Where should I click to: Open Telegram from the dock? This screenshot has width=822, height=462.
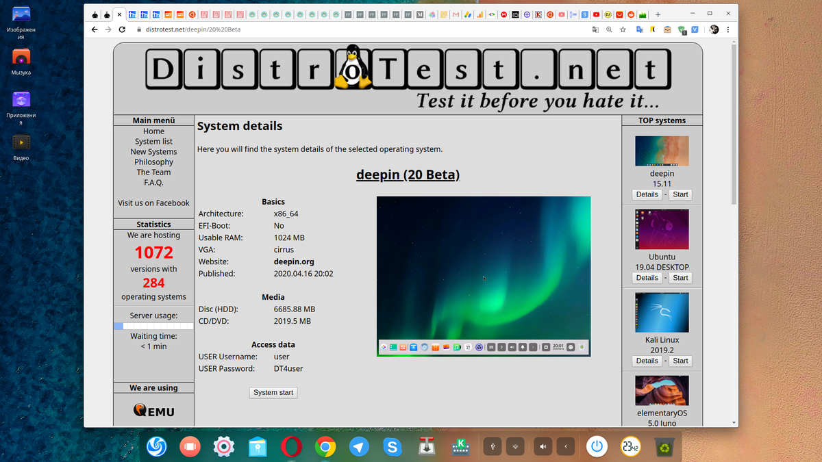358,447
